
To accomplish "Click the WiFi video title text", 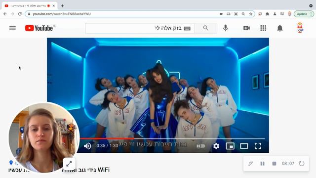I will coord(103,170).
